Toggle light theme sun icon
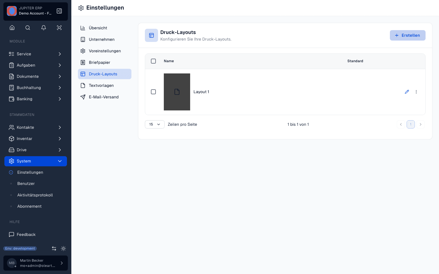The image size is (439, 274). pyautogui.click(x=63, y=249)
